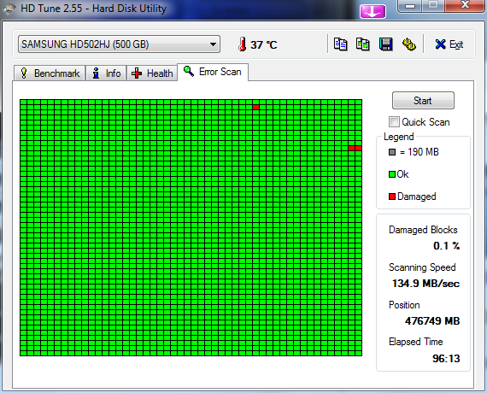The height and width of the screenshot is (393, 487).
Task: Click the 476749 MB position value
Action: (432, 320)
